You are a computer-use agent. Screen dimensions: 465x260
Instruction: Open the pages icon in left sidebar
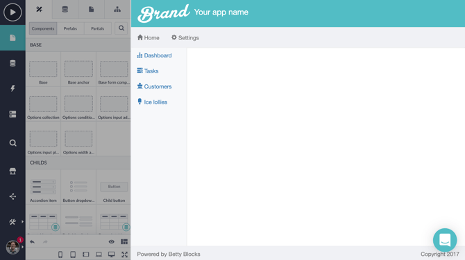tap(12, 38)
